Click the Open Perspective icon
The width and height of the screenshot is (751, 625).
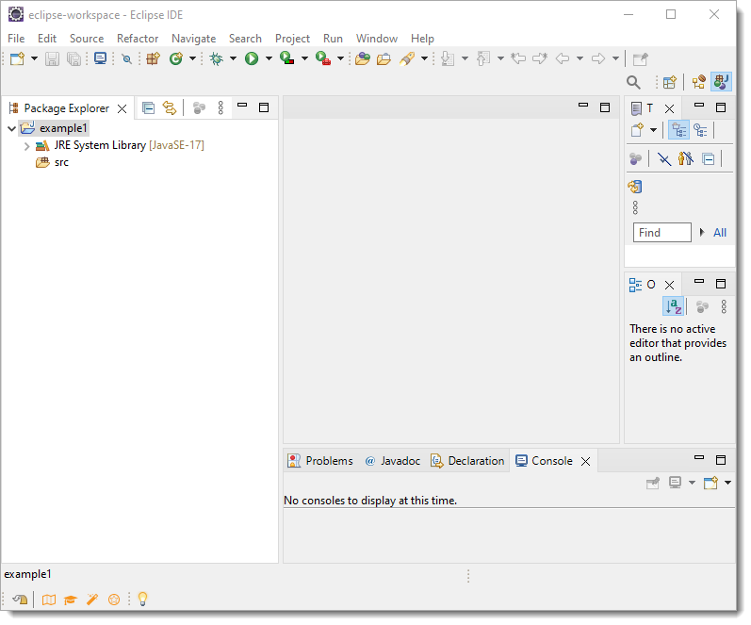coord(670,82)
